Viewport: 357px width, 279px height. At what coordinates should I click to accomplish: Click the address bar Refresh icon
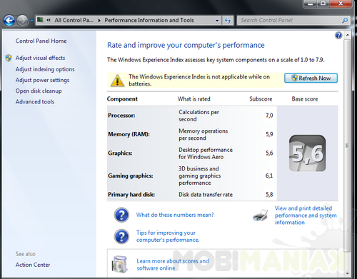click(228, 21)
